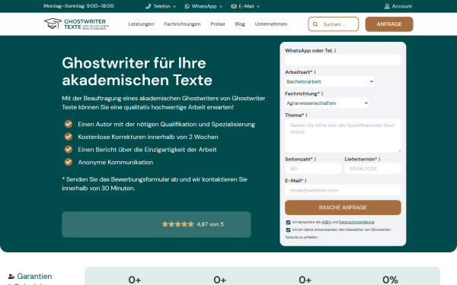This screenshot has width=457, height=285.
Task: Click the heading Ghostwriter für Ihre akademischen Texte
Action: click(137, 71)
